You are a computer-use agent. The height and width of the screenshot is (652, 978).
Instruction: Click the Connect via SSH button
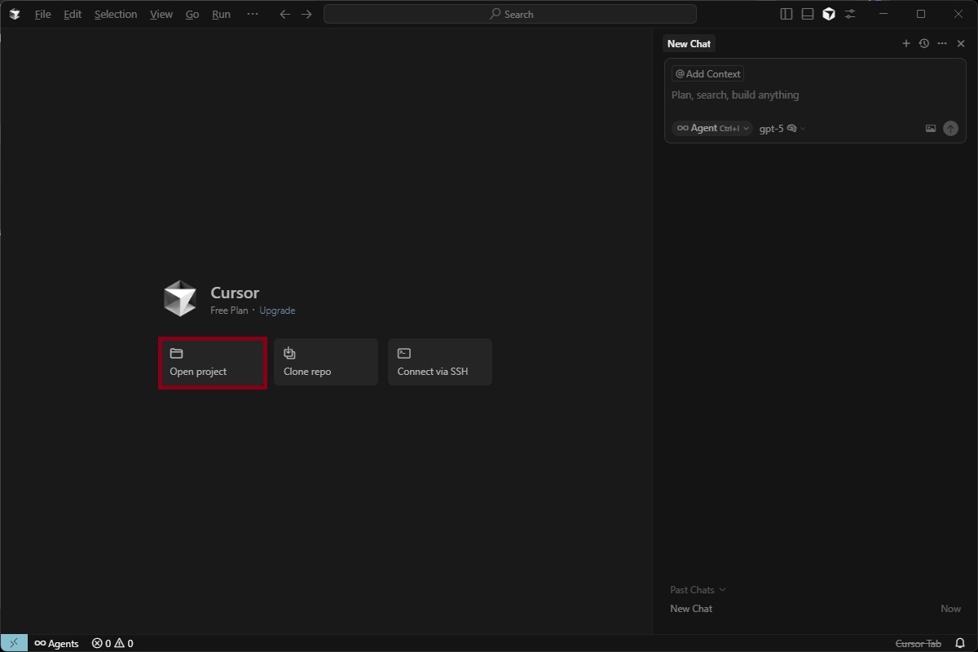coord(440,362)
